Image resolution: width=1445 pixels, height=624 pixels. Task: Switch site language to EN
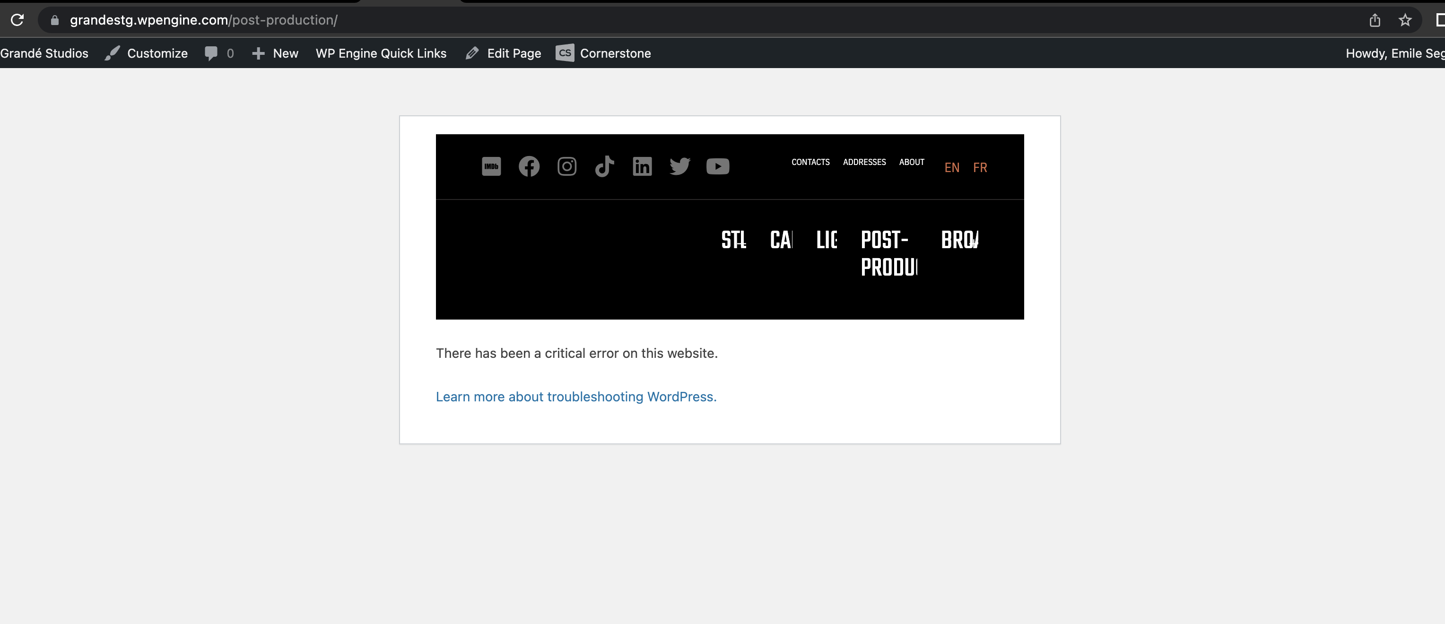[x=951, y=168]
